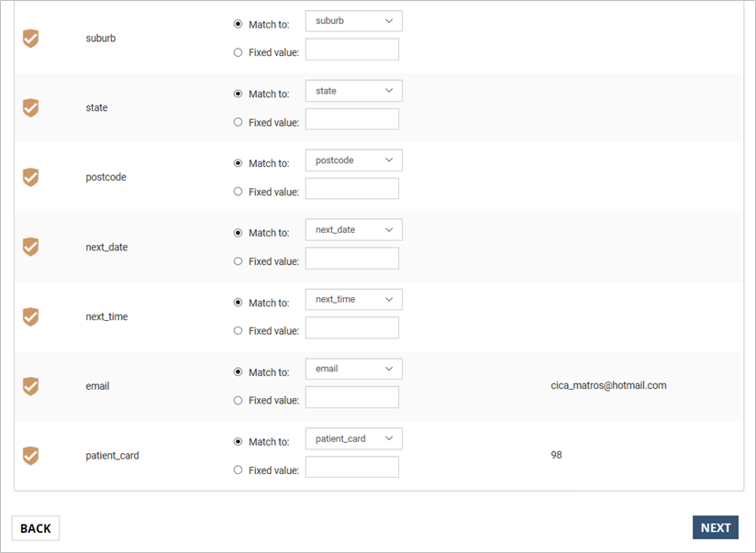Viewport: 756px width, 553px height.
Task: Click the NEXT button
Action: [x=716, y=528]
